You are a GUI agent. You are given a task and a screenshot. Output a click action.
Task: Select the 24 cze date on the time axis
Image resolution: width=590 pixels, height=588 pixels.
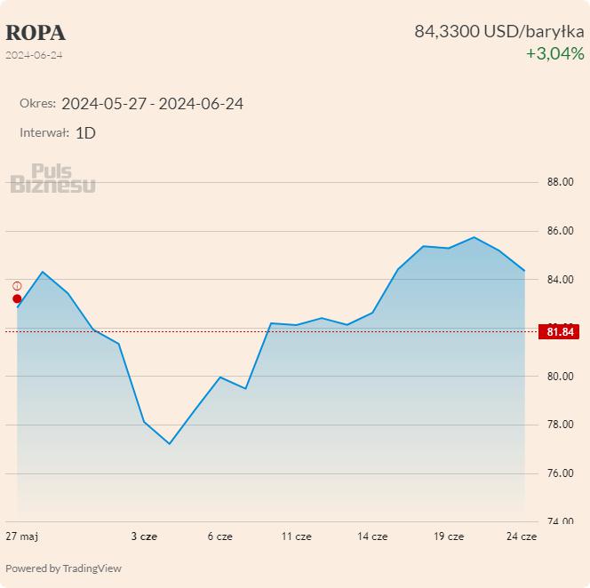522,536
